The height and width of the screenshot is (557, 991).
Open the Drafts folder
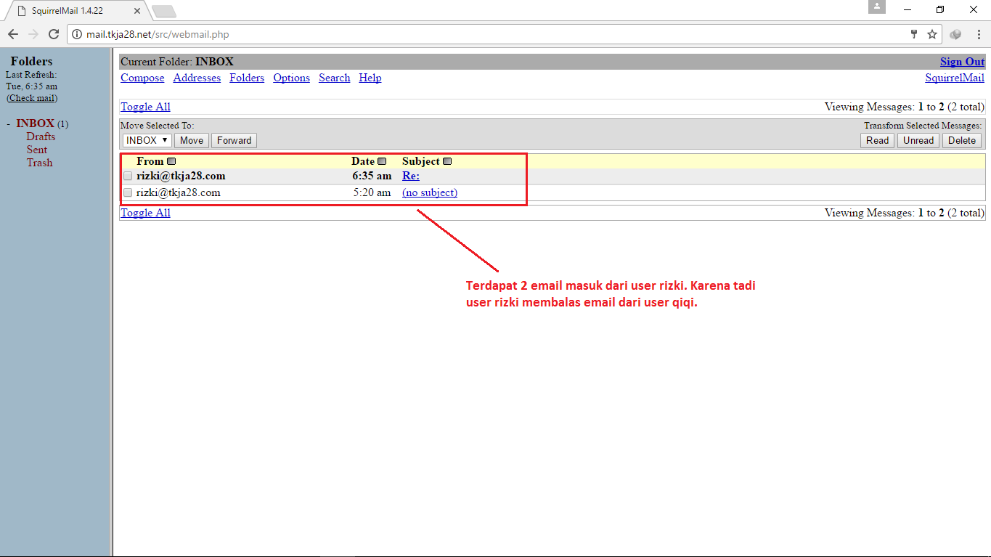point(41,137)
